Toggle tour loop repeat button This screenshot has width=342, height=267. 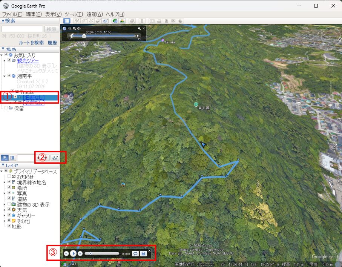click(135, 253)
